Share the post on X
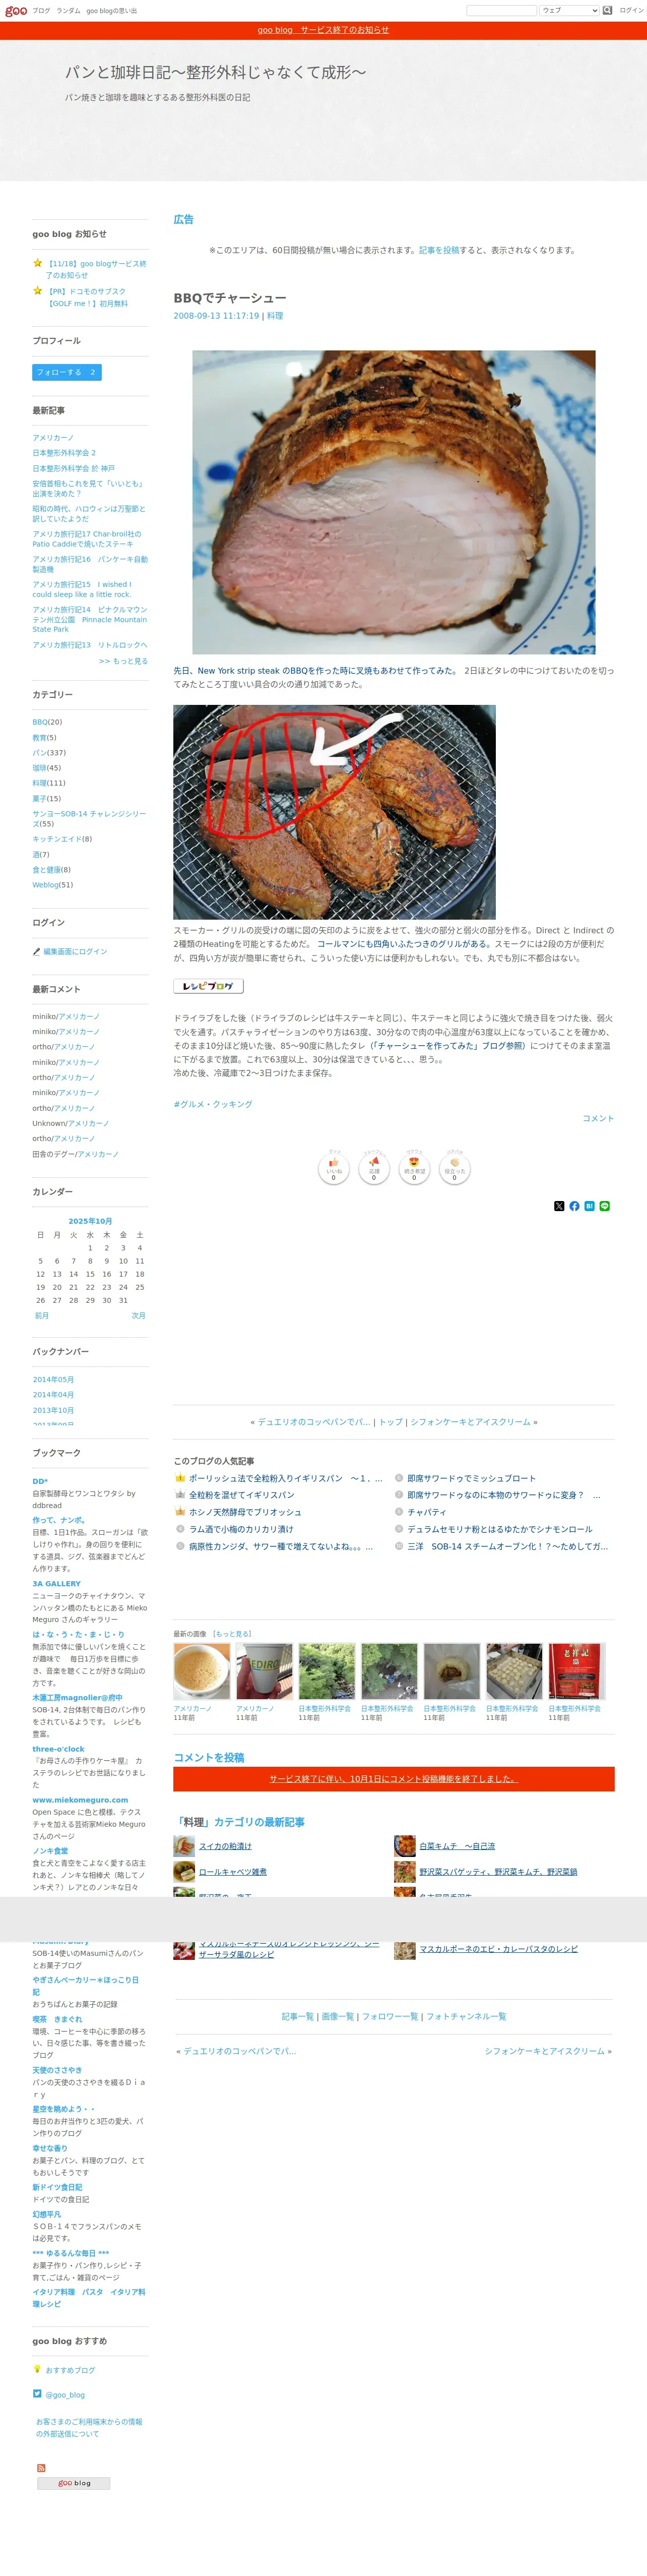The width and height of the screenshot is (647, 2576). pyautogui.click(x=559, y=1206)
